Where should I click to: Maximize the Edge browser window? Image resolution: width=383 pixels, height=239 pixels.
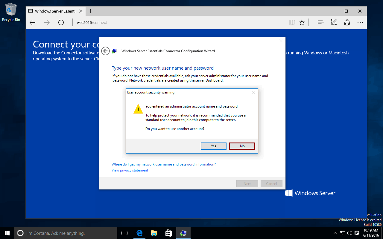346,11
